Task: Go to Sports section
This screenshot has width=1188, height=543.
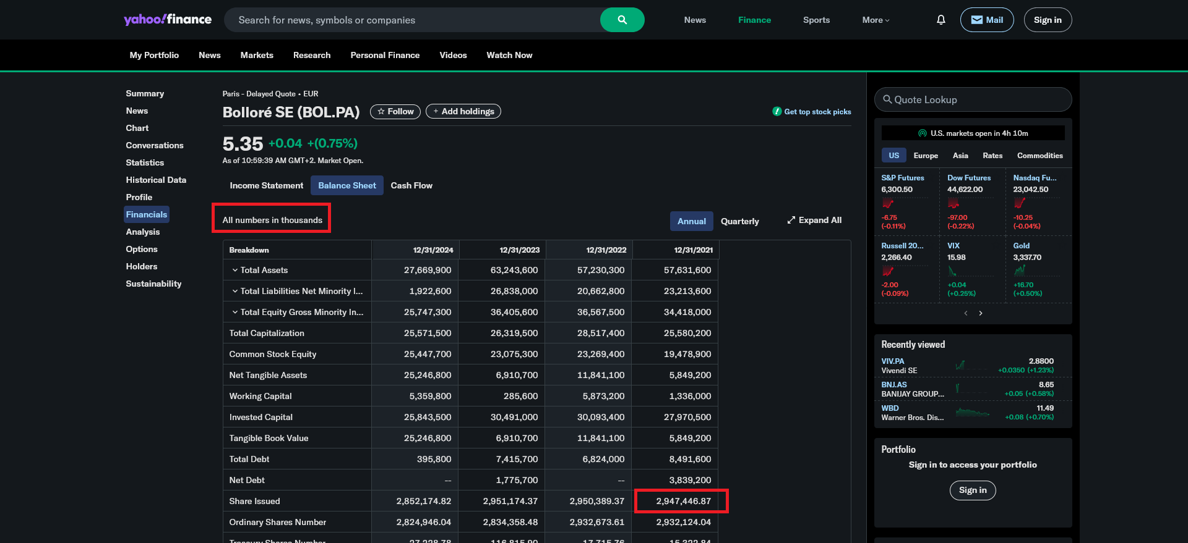Action: tap(816, 20)
